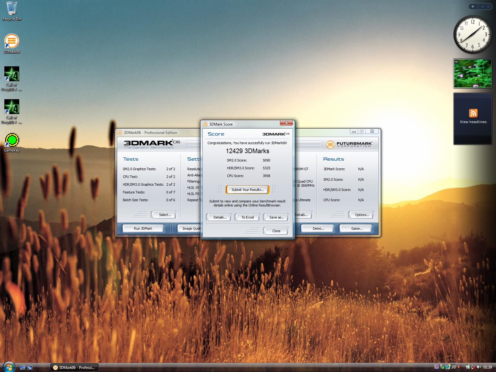Click the sidebar add gadget plus button
Screen dimensions: 496x372
click(x=473, y=6)
